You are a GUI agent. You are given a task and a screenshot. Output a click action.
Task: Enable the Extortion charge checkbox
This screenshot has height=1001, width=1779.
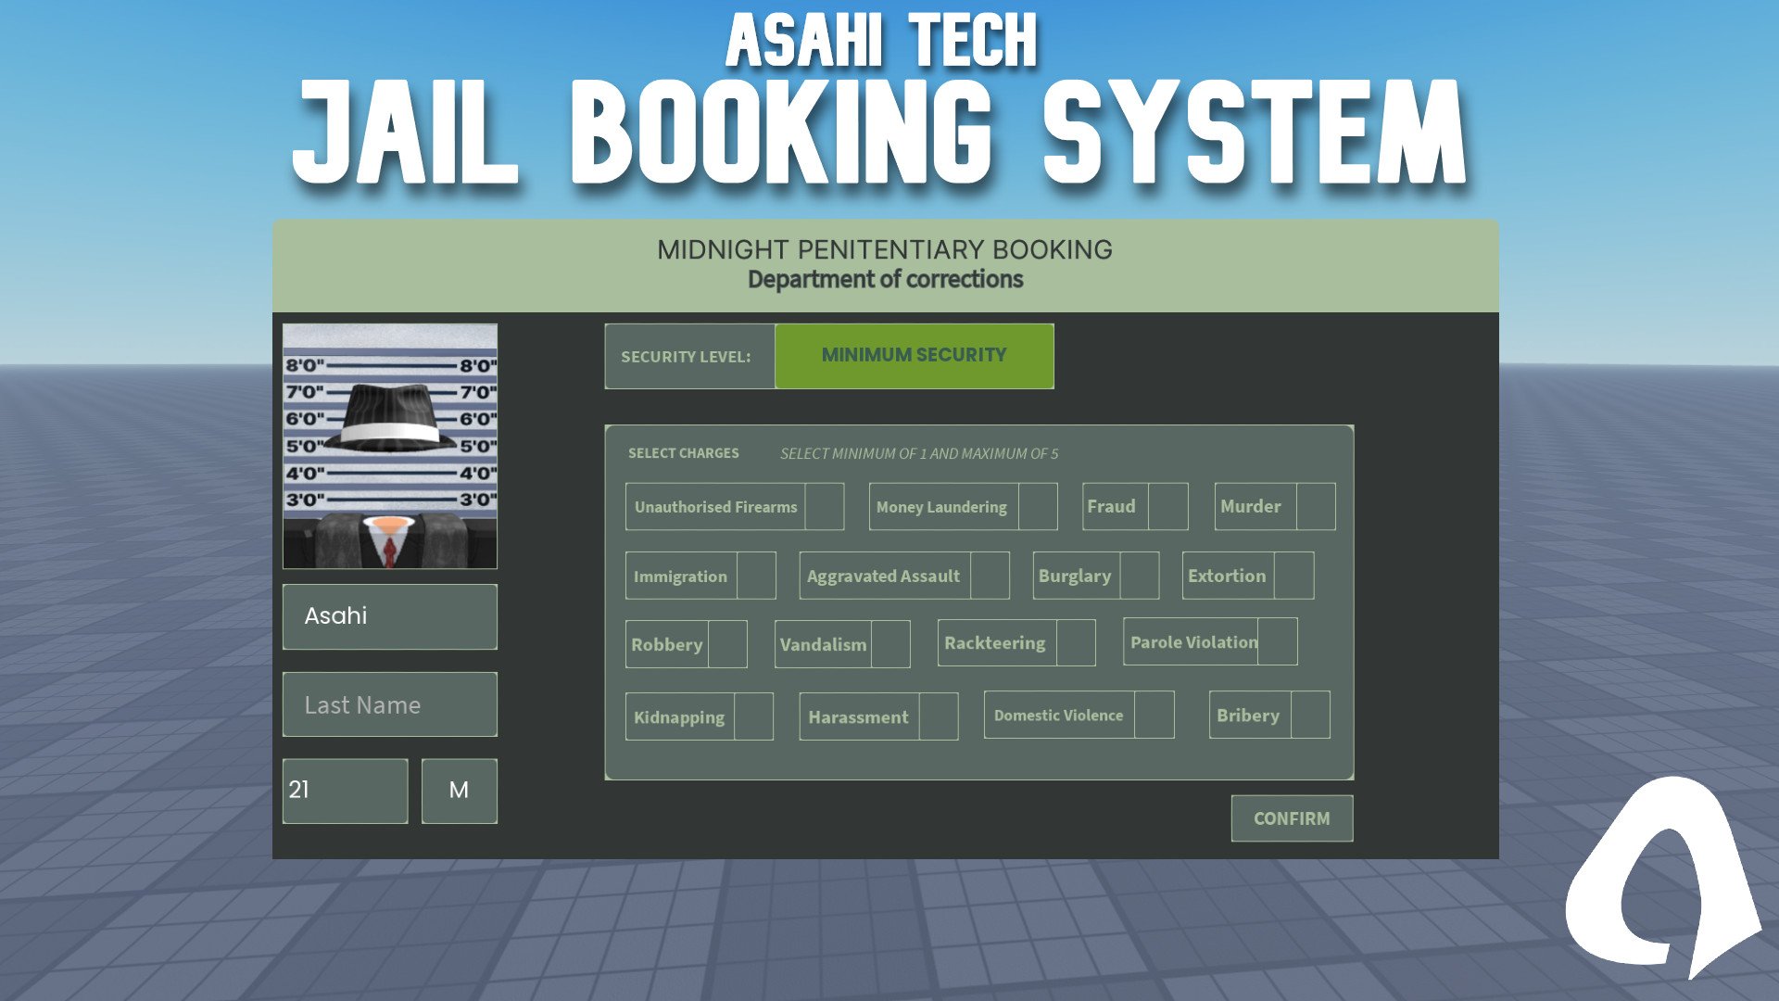tap(1293, 576)
